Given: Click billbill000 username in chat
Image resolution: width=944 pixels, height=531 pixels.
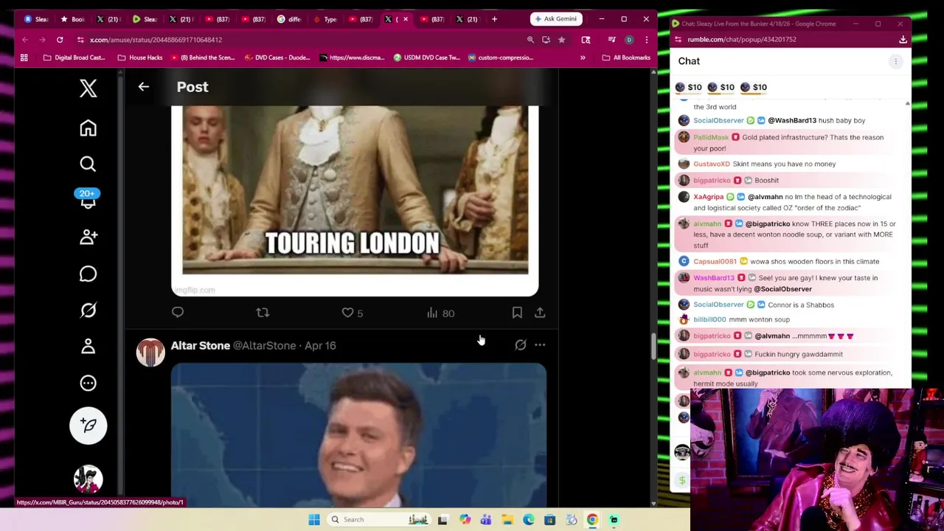Looking at the screenshot, I should (x=709, y=319).
